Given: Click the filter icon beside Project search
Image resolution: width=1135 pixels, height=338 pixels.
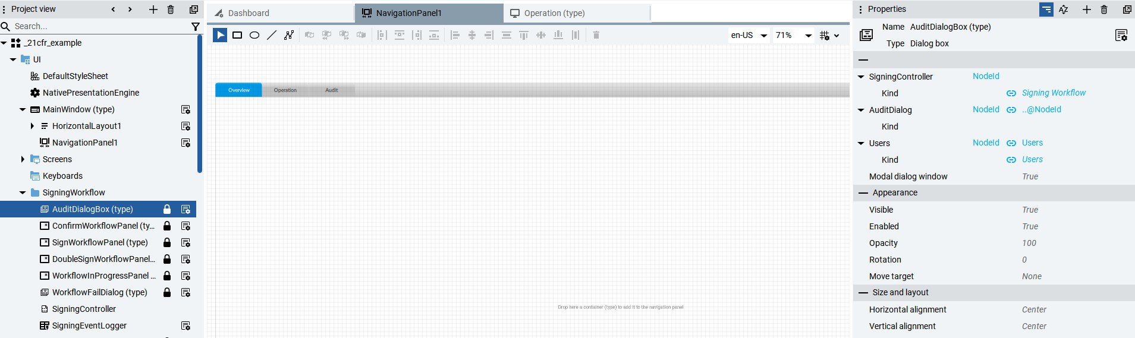Looking at the screenshot, I should (196, 26).
